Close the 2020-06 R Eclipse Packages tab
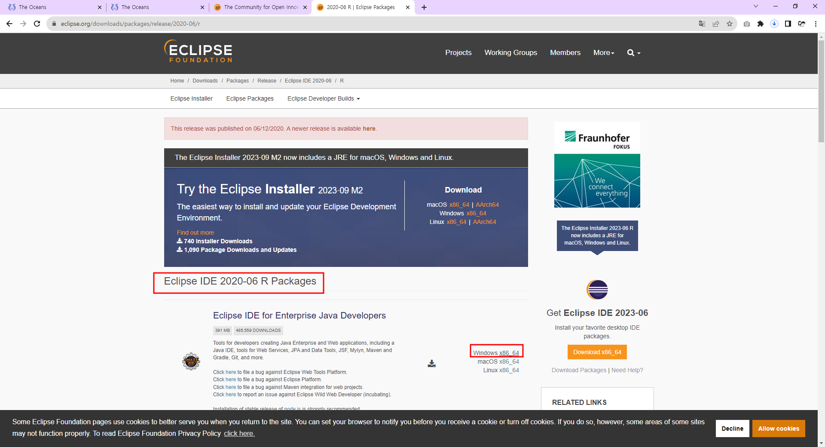The height and width of the screenshot is (447, 825). (x=408, y=7)
